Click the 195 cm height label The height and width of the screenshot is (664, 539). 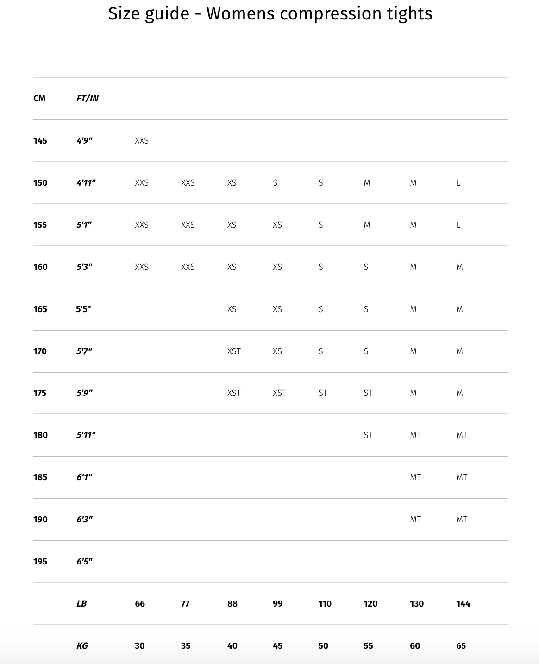click(x=40, y=562)
